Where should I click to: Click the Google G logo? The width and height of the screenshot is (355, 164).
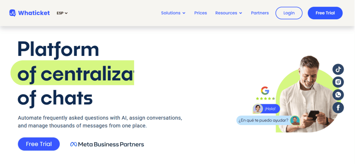click(x=265, y=90)
